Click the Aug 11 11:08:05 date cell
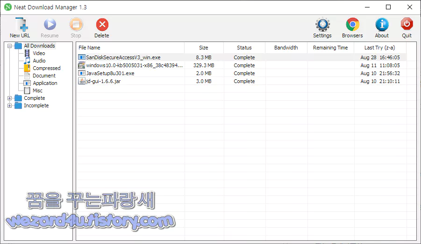This screenshot has width=421, height=244. point(380,65)
